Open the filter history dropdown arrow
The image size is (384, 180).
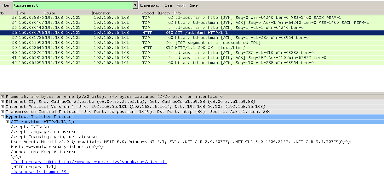pos(135,5)
